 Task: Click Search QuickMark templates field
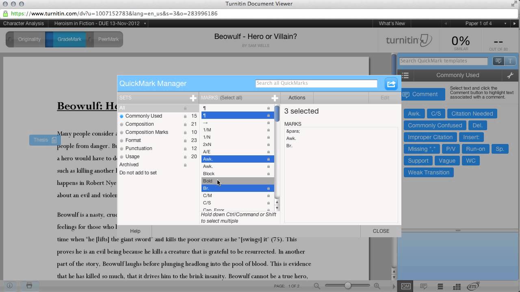click(x=444, y=61)
